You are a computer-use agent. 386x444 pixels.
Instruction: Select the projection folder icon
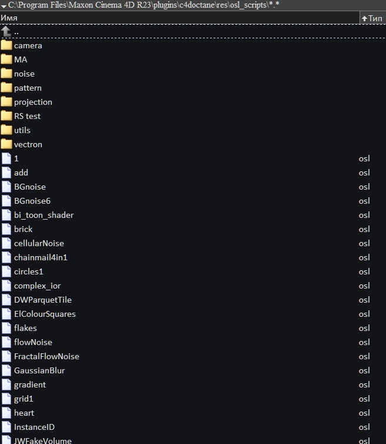click(6, 102)
